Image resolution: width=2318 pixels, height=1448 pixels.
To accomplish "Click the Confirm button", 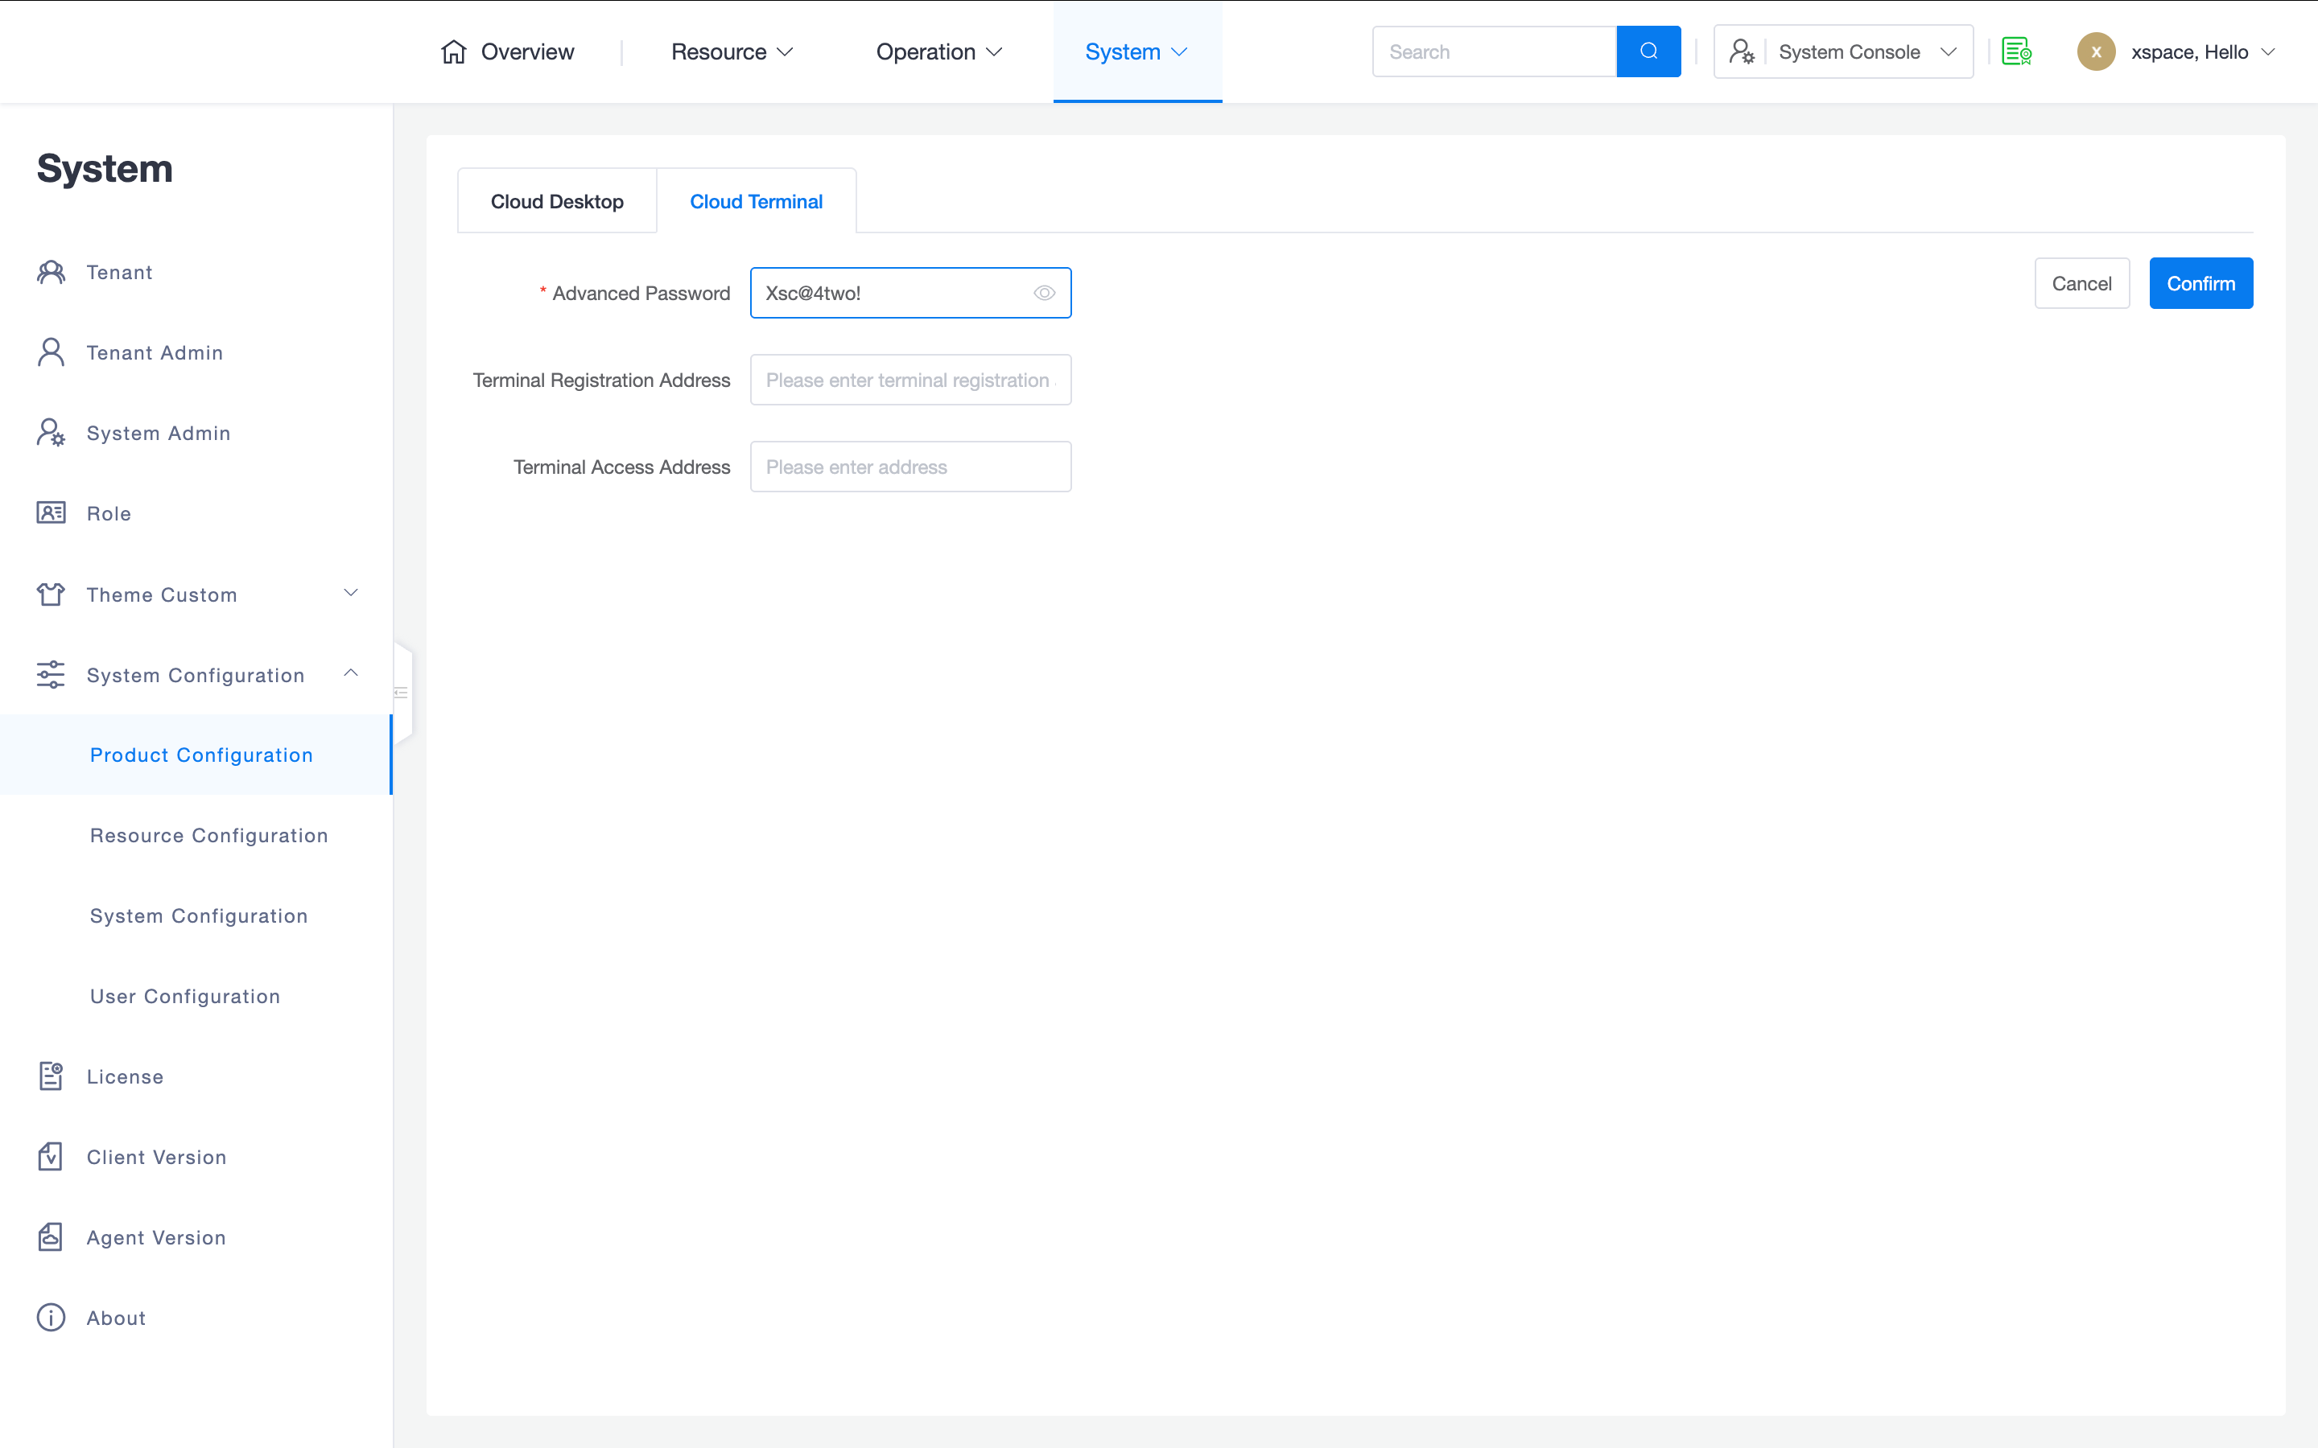I will [x=2200, y=283].
